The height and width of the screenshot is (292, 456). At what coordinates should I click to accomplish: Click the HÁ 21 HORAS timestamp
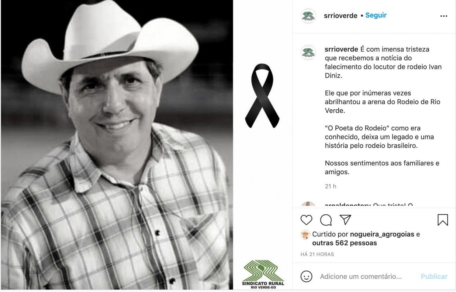pos(317,254)
